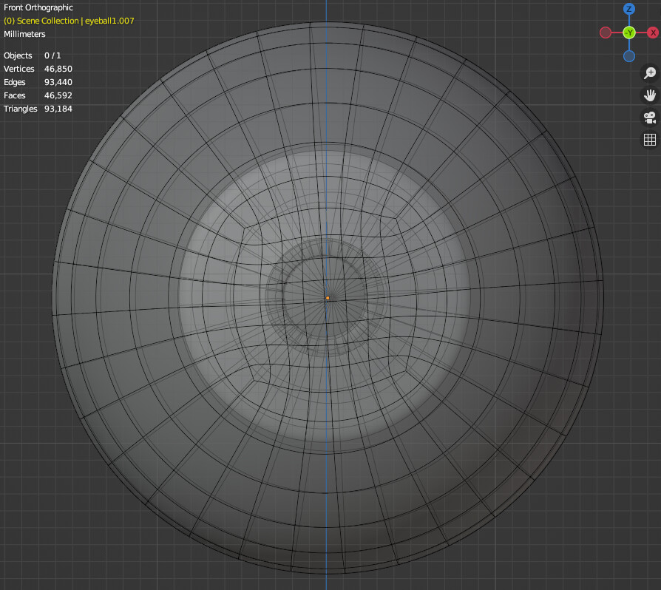Screen dimensions: 661x590
Task: Click the Edges count display
Action: [37, 82]
